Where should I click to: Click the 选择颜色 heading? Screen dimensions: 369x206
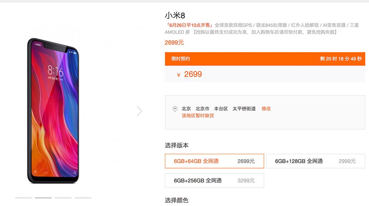tap(177, 200)
